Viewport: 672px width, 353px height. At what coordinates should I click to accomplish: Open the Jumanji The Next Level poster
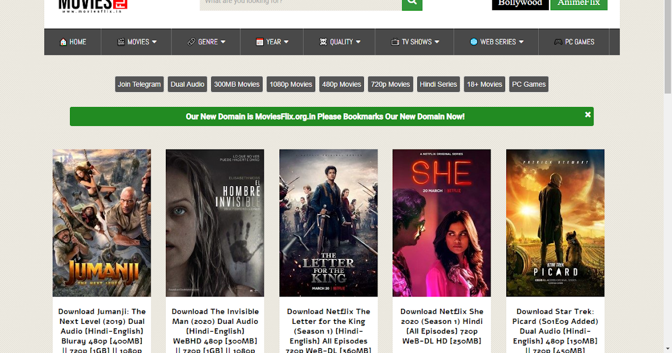(102, 223)
